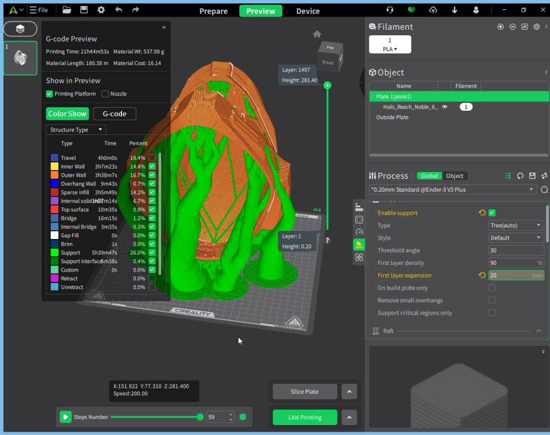Viewport: 550px width, 435px height.
Task: Open the cloud upload icon
Action: [x=433, y=10]
